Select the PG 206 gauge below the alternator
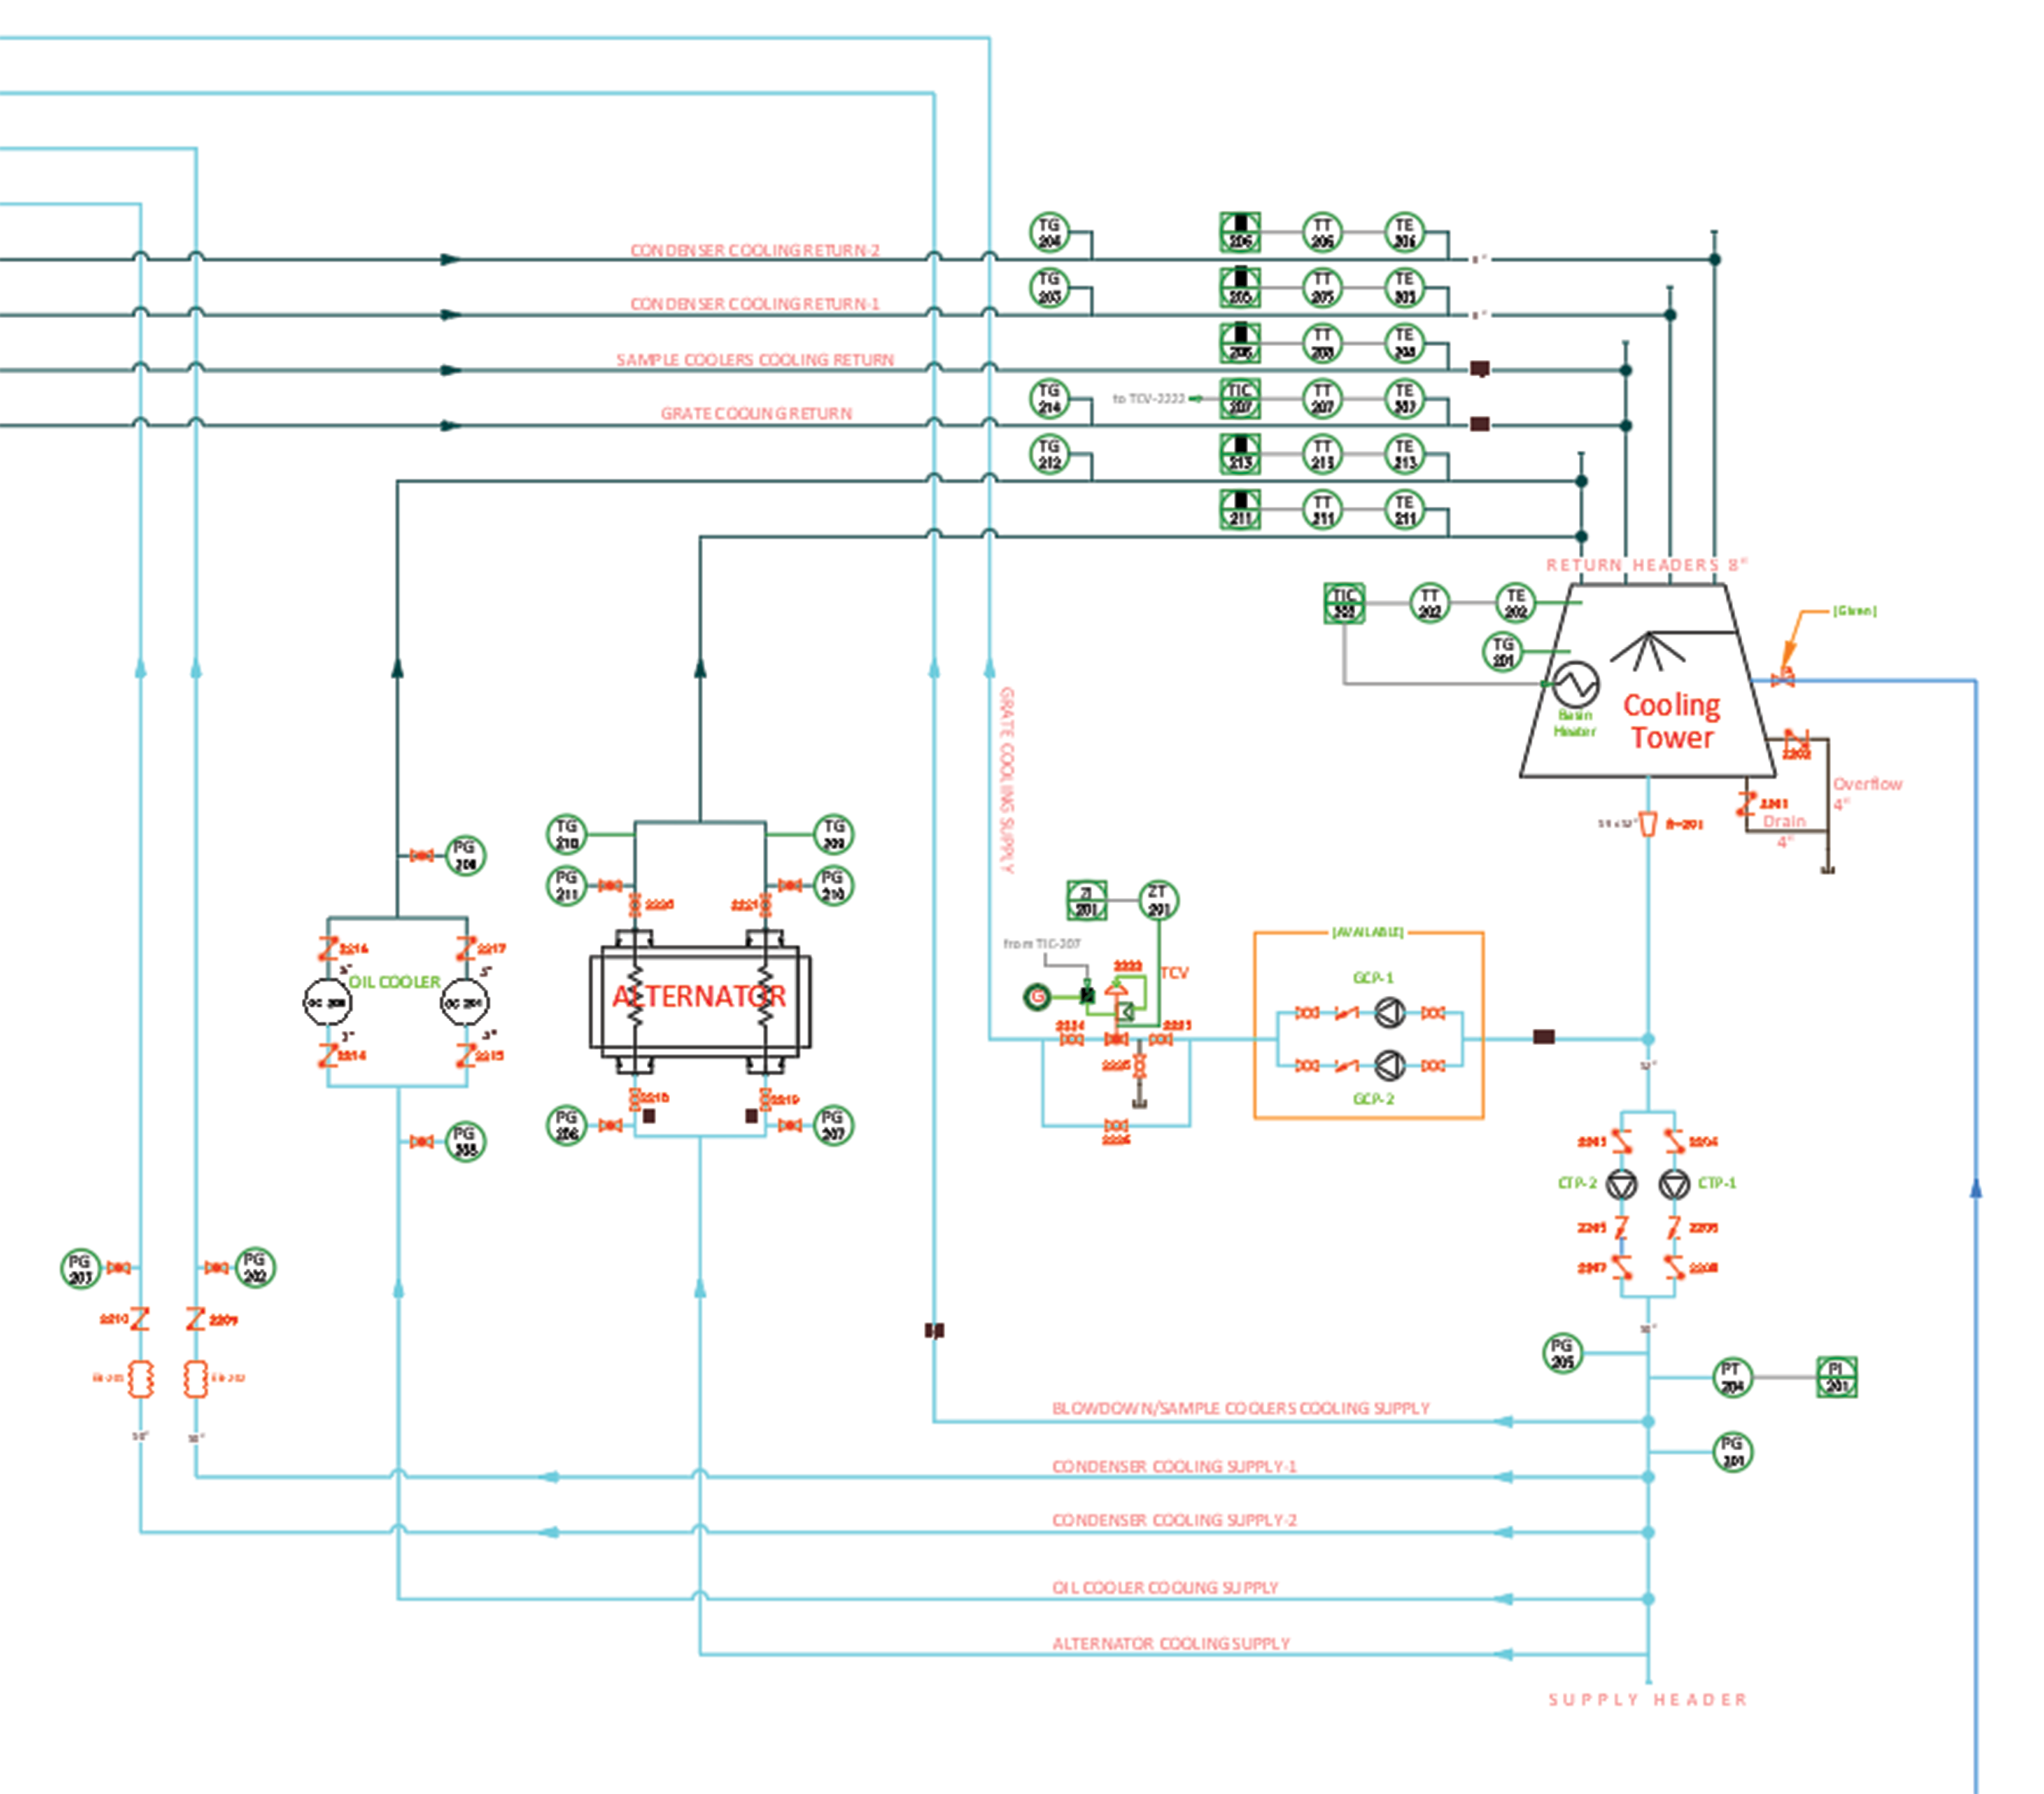This screenshot has width=2044, height=1794. point(567,1125)
